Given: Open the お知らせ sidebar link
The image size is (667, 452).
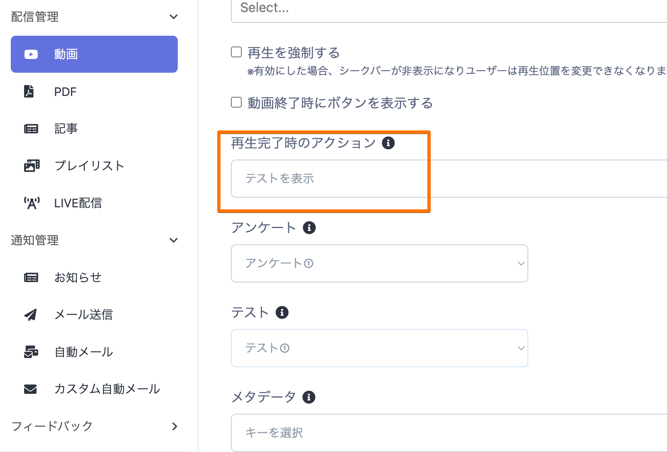Looking at the screenshot, I should [x=78, y=278].
